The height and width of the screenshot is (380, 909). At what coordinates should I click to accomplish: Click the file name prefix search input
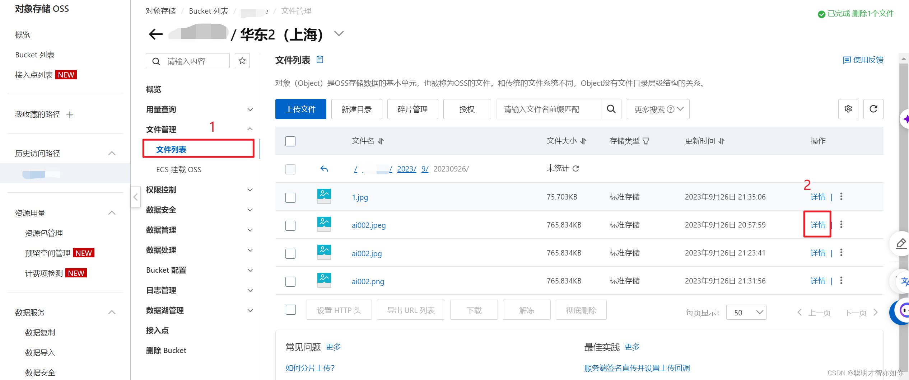549,109
